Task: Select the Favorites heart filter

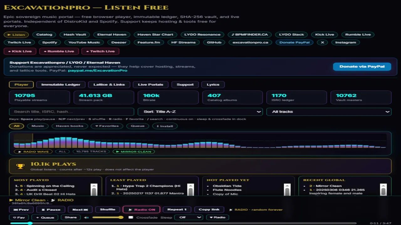Action: (x=107, y=126)
